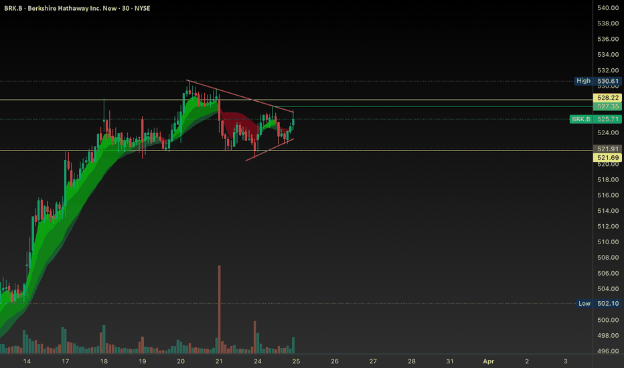
Task: Select the ascending red lower trendline
Action: pos(269,150)
